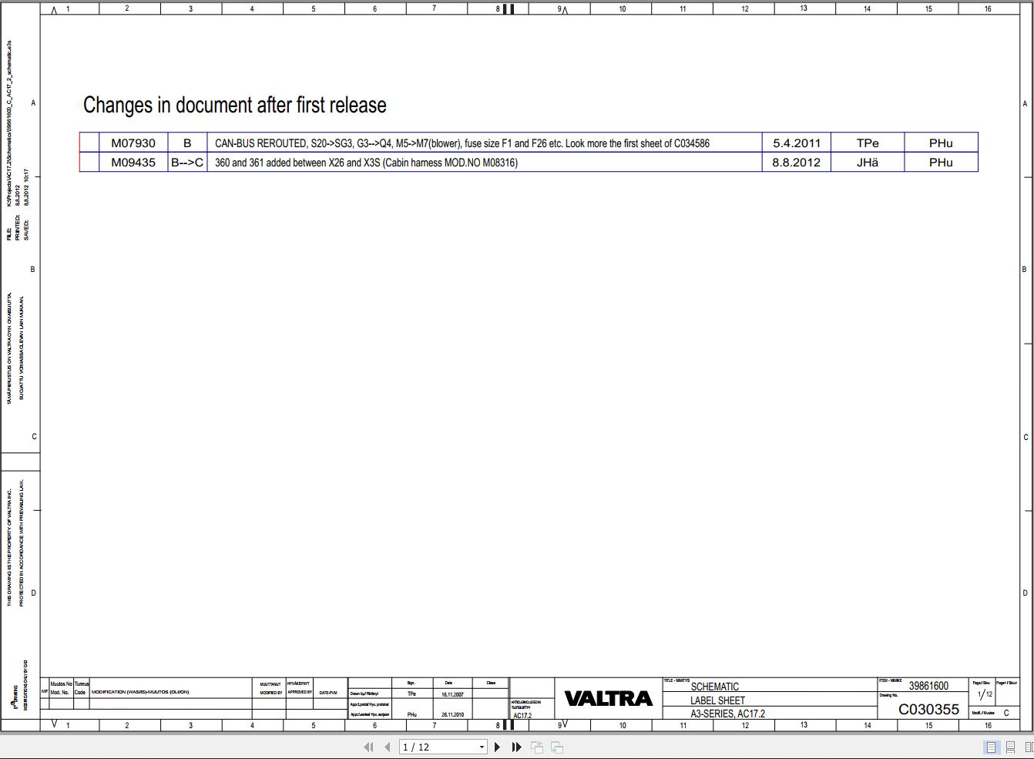1034x759 pixels.
Task: Click the TPe initials in changes table
Action: coord(868,143)
